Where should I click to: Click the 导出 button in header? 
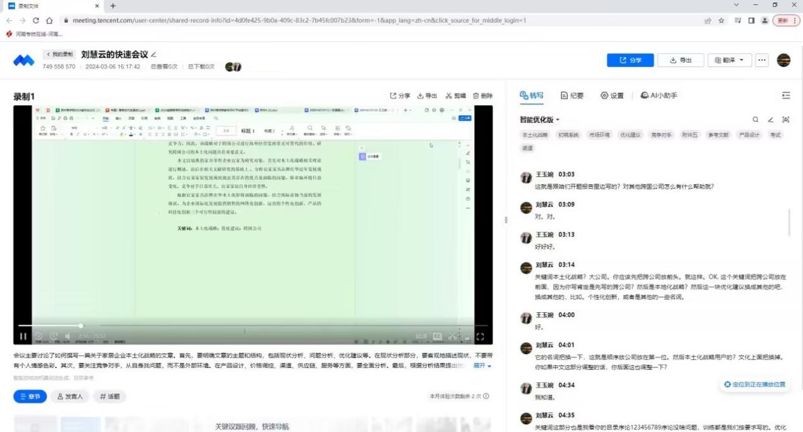pos(680,60)
